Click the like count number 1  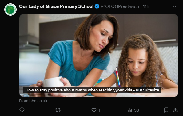pyautogui.click(x=99, y=110)
